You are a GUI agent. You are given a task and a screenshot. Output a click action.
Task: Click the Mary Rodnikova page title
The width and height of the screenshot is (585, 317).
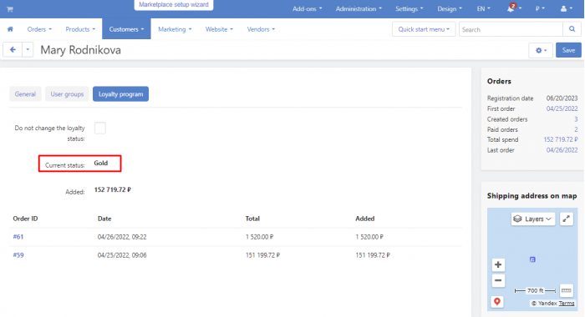pyautogui.click(x=80, y=50)
